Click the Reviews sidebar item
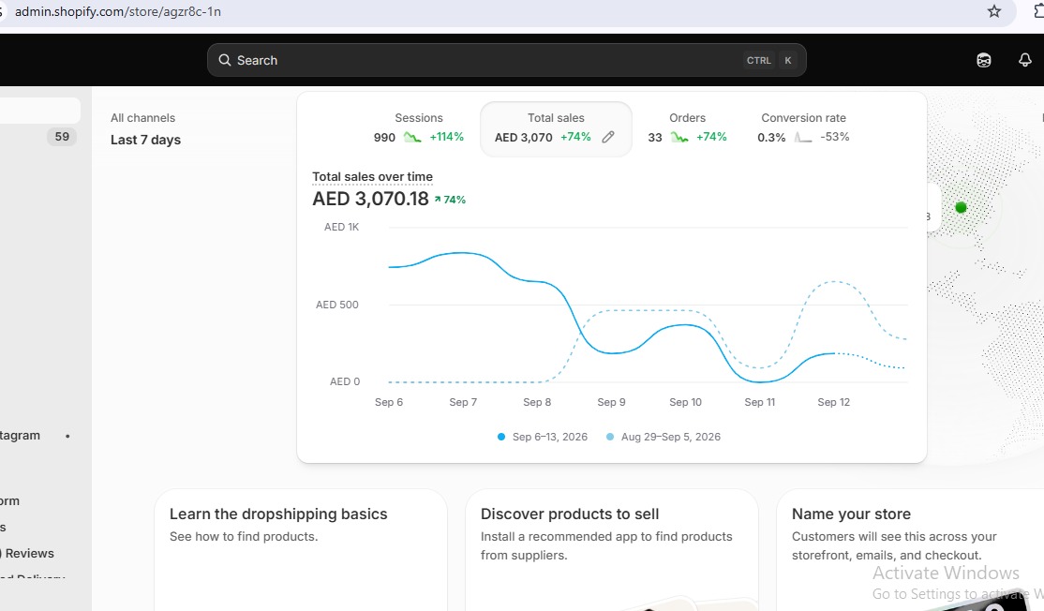1044x611 pixels. (x=29, y=553)
